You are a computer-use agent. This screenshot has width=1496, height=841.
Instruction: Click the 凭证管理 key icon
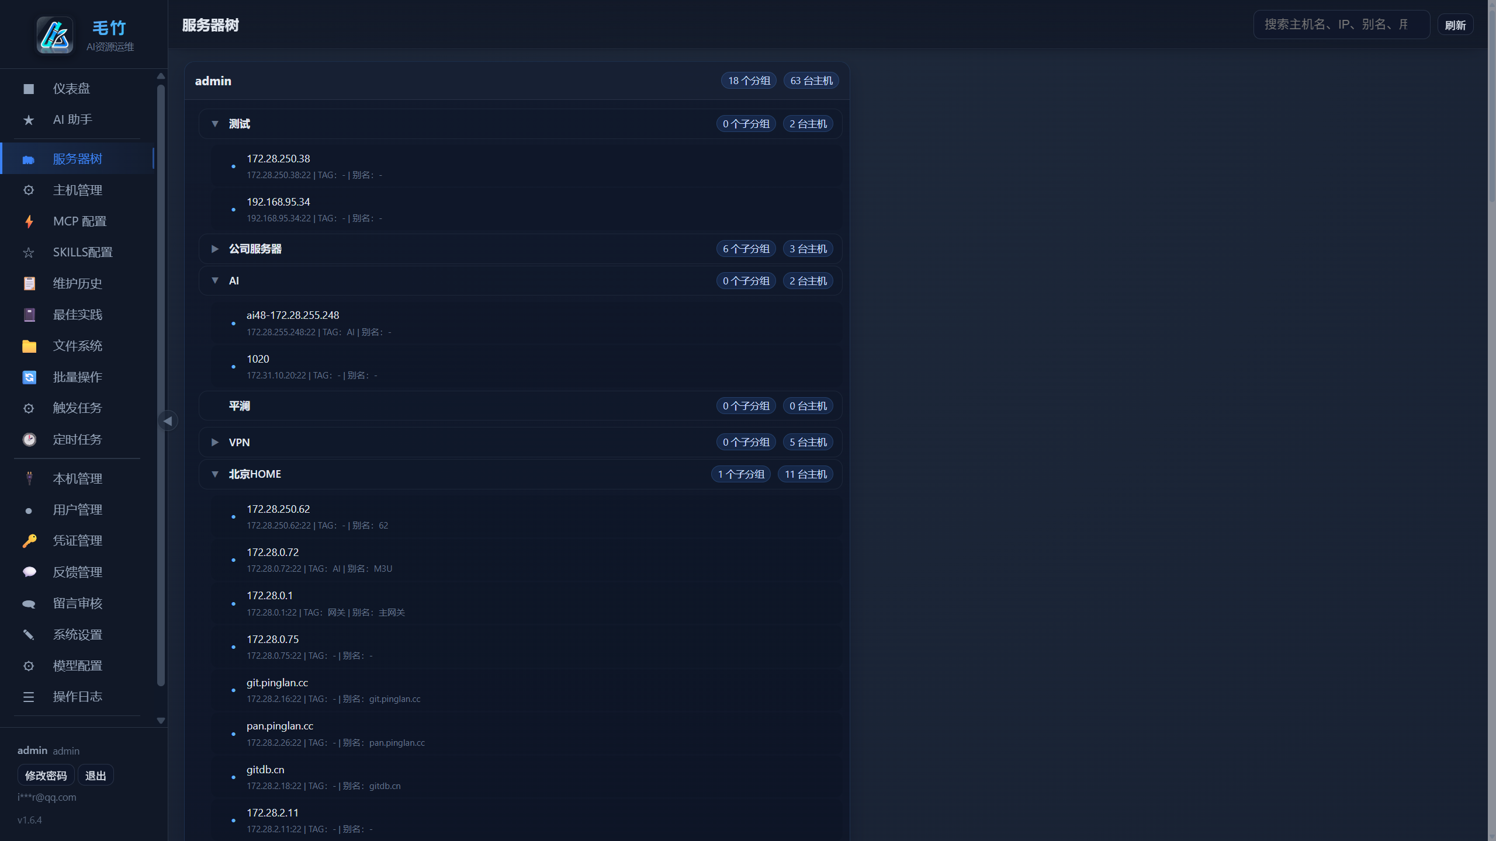pos(29,541)
